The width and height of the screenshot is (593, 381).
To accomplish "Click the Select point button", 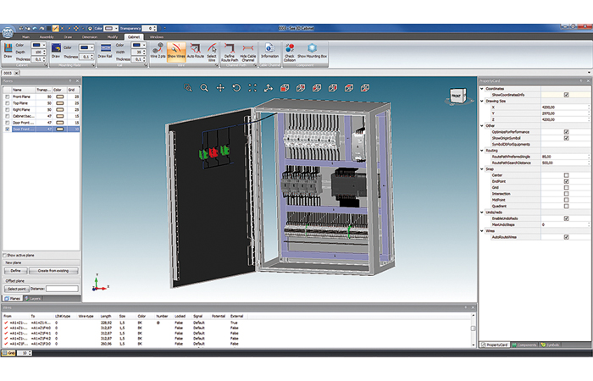I will pyautogui.click(x=17, y=289).
